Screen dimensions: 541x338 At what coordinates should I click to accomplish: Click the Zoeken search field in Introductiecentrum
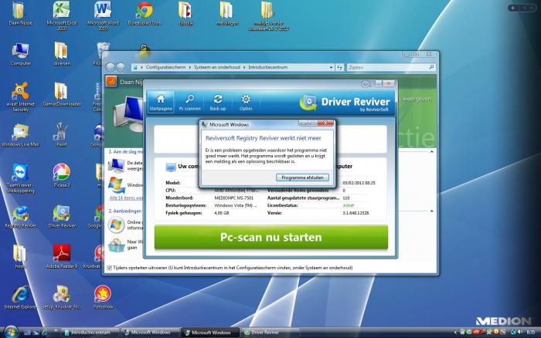390,67
